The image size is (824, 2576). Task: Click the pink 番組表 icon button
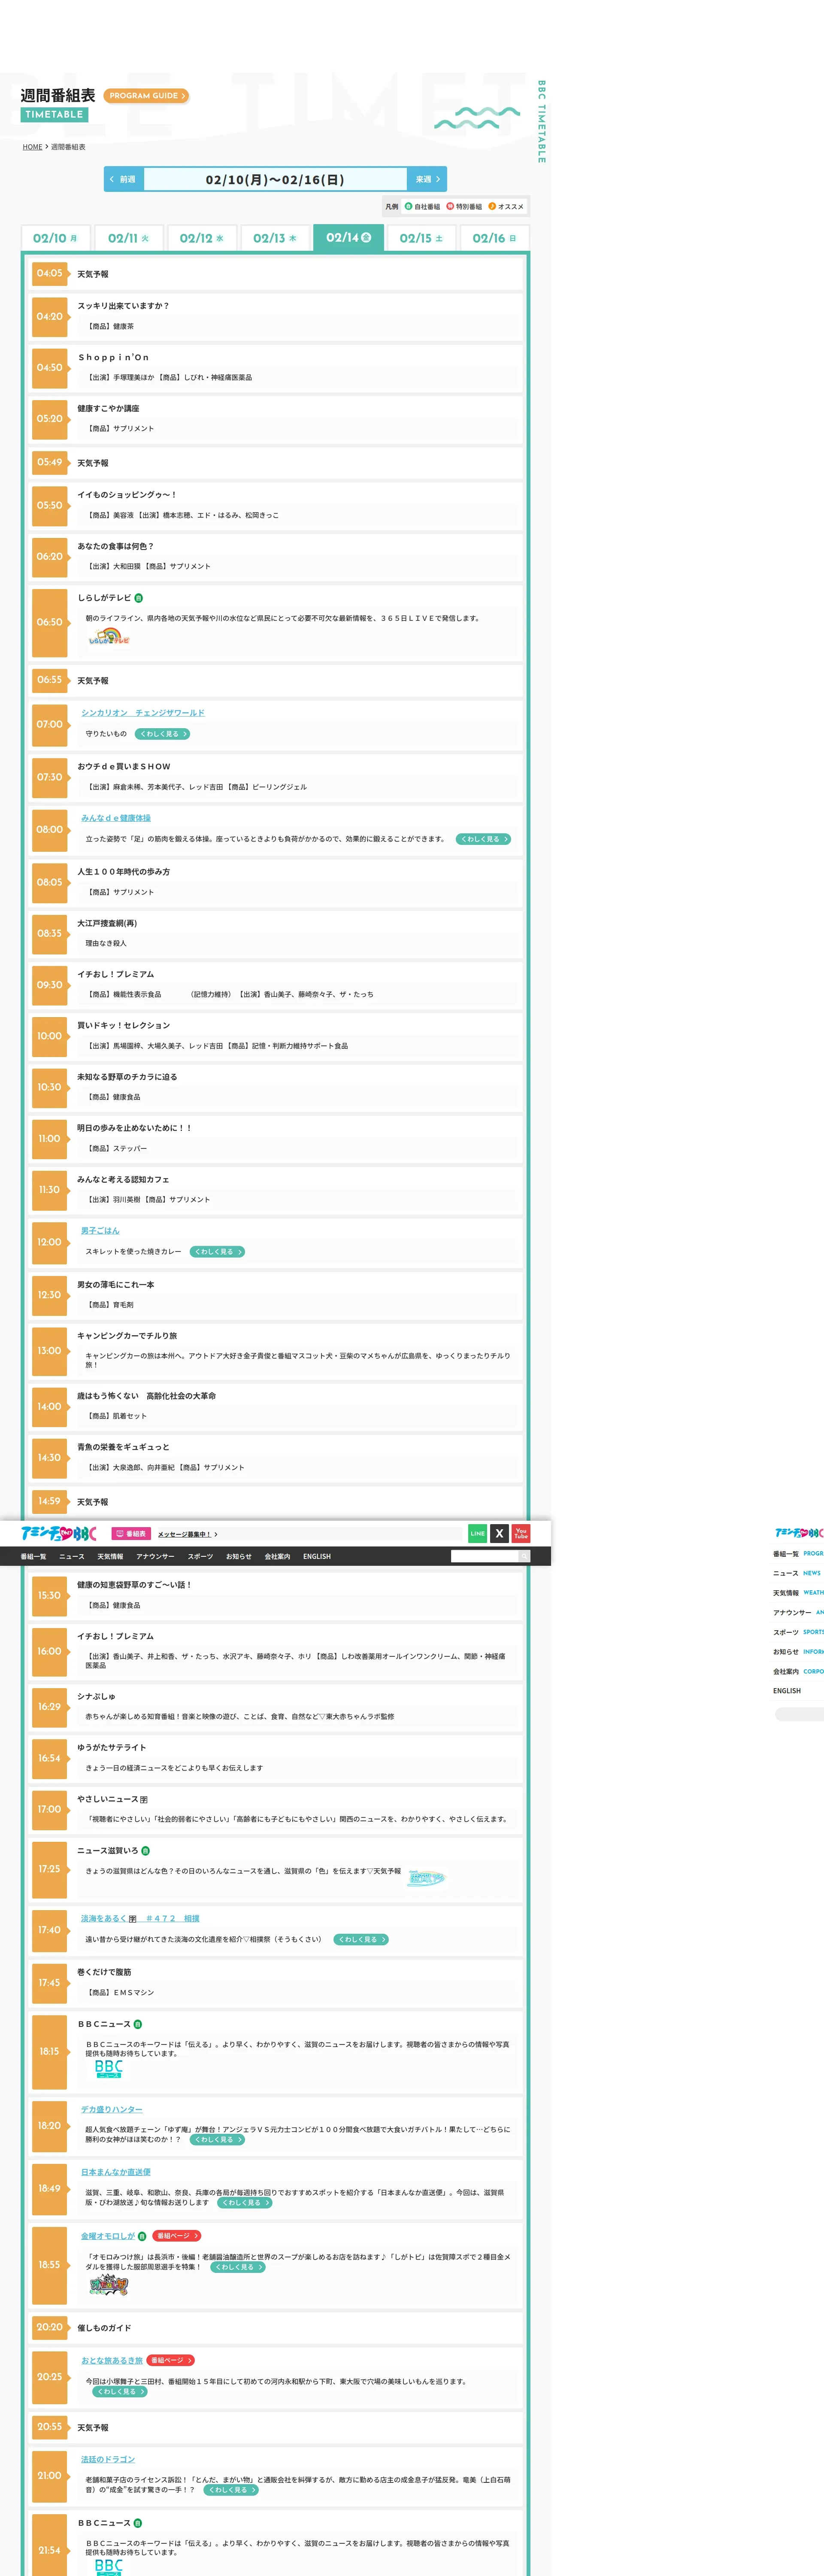pos(131,1533)
